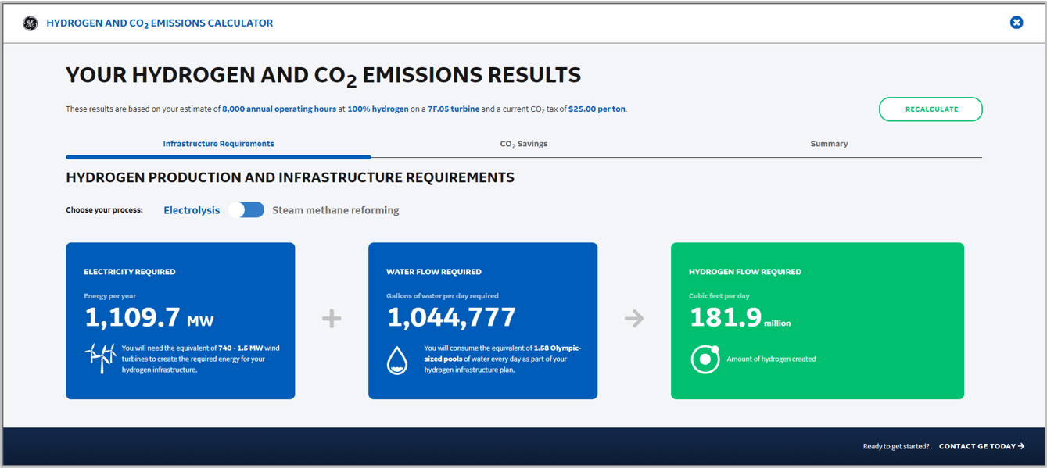
Task: Click the Energy per year label
Action: pos(110,296)
